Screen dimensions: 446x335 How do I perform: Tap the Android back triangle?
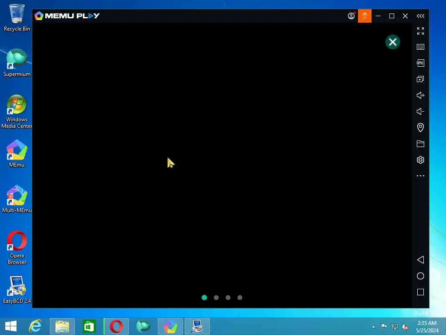pos(420,260)
